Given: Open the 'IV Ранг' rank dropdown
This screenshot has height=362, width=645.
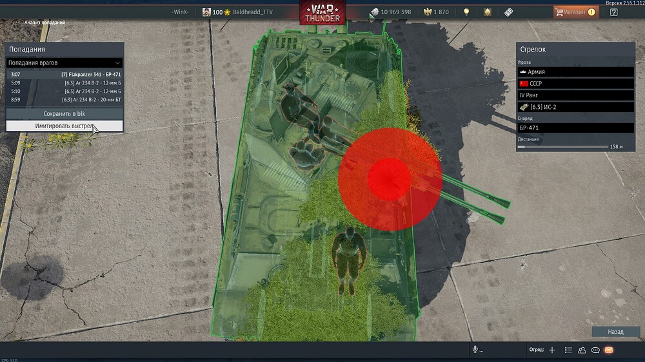Looking at the screenshot, I should pyautogui.click(x=575, y=95).
